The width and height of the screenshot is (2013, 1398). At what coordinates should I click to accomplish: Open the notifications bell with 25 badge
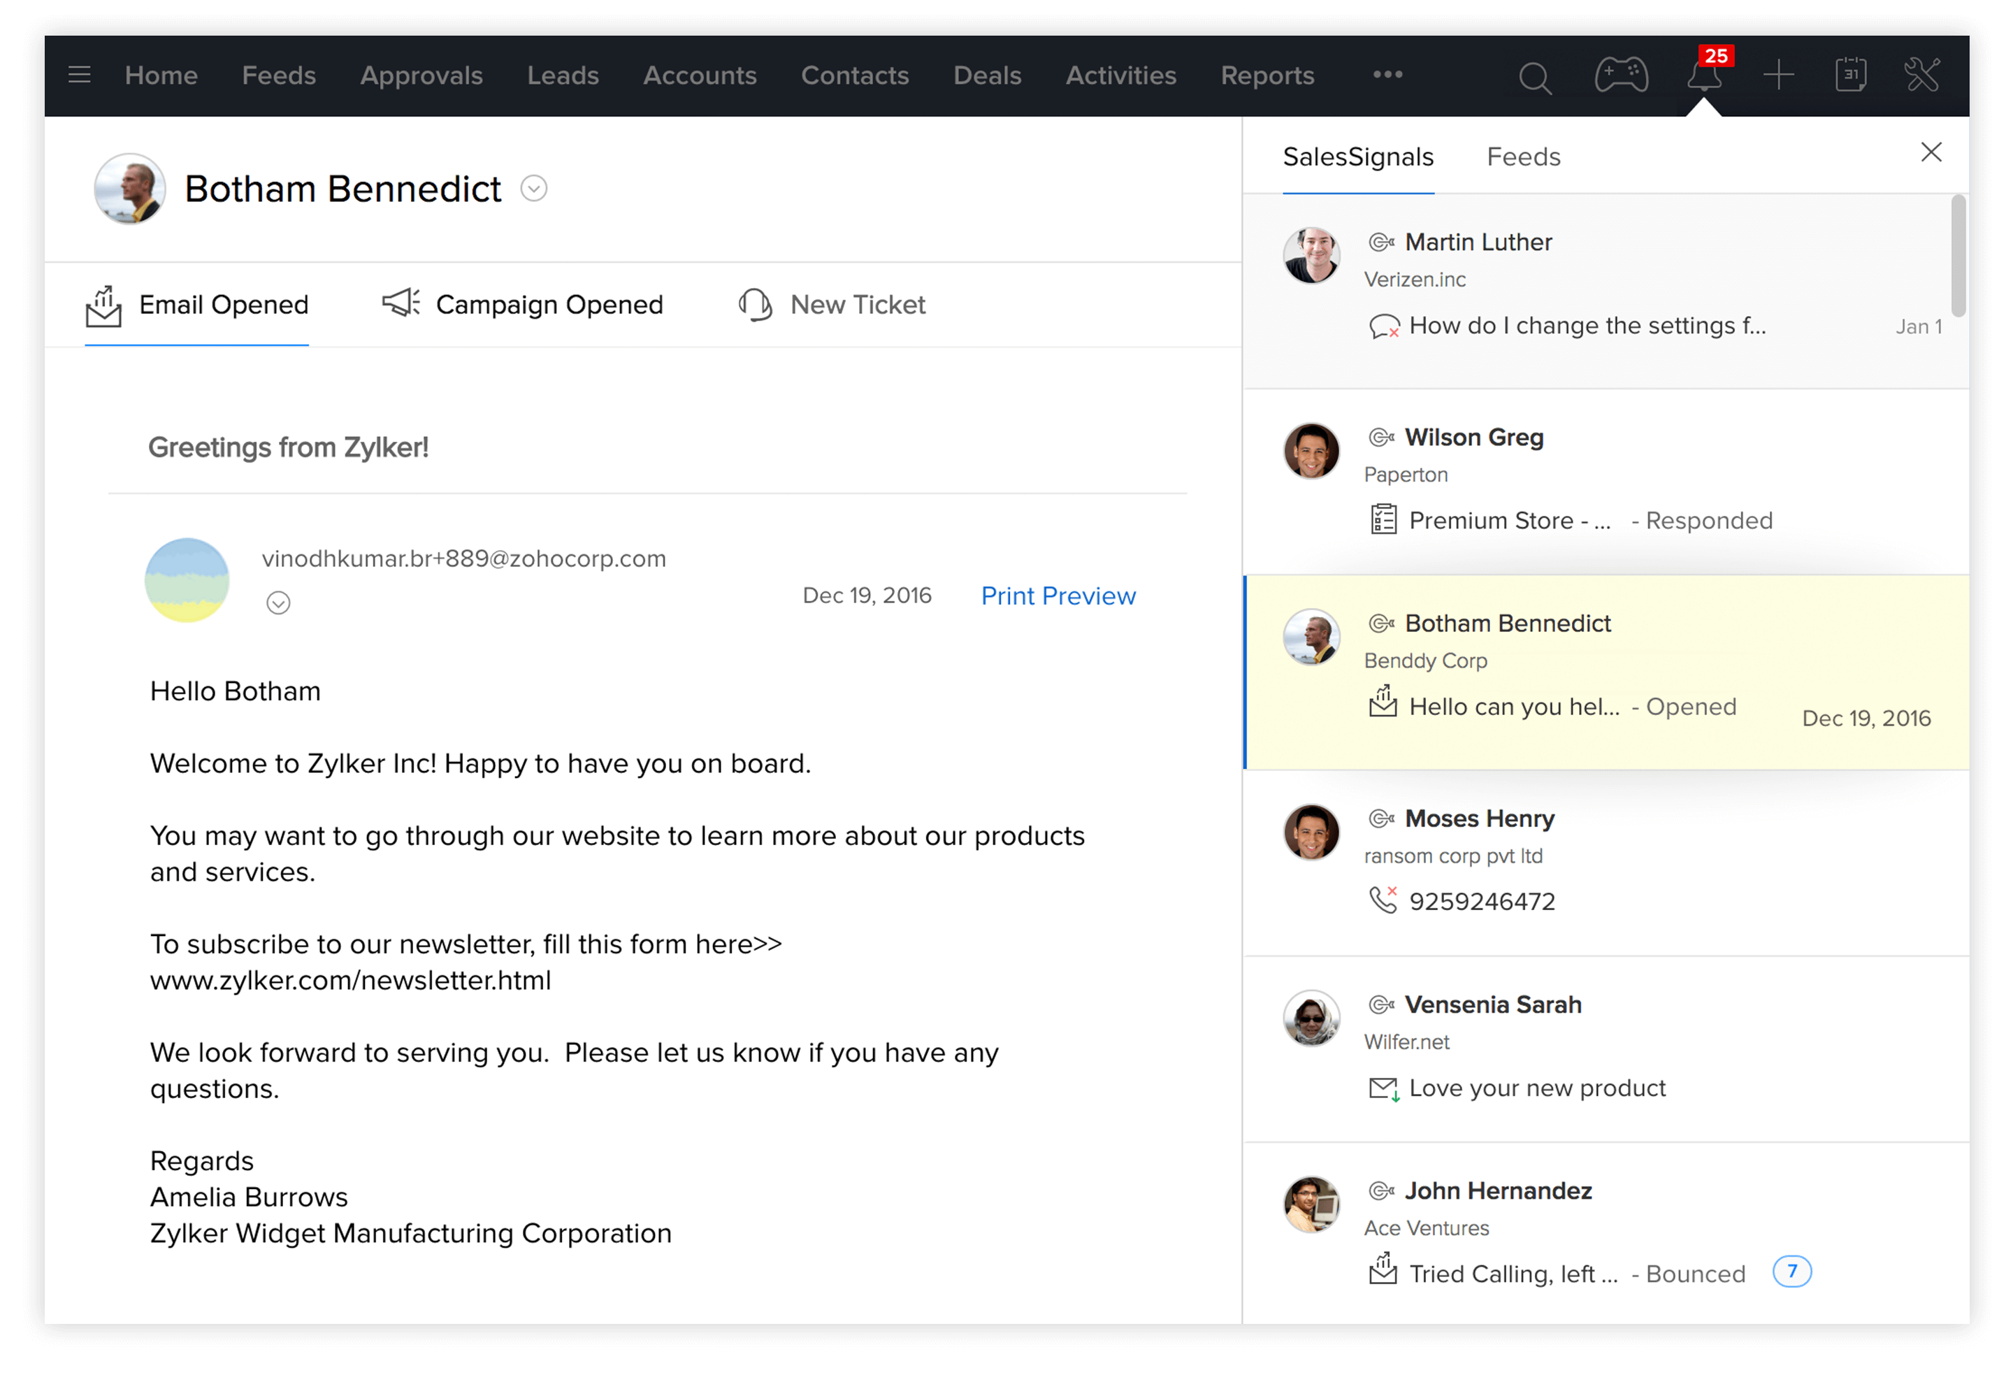pyautogui.click(x=1704, y=75)
